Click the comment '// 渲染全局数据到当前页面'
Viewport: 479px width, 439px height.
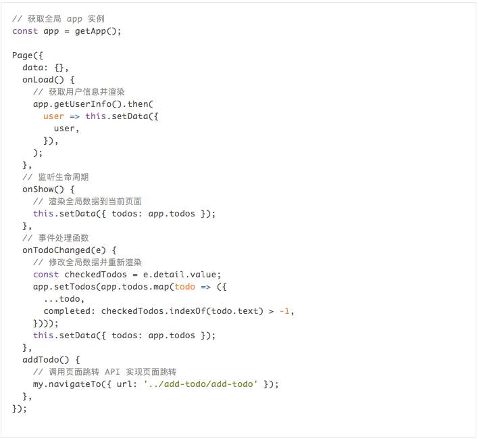(x=87, y=202)
